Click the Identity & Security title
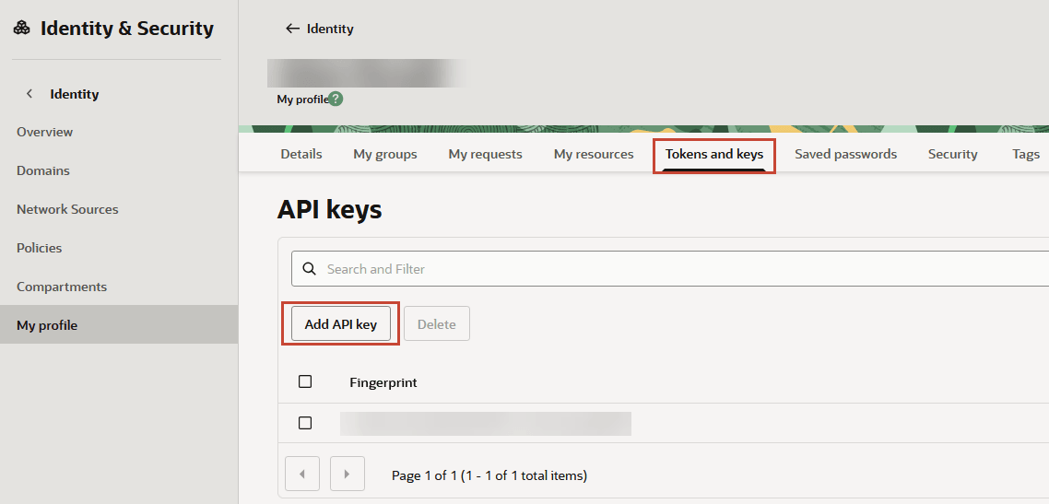 127,29
